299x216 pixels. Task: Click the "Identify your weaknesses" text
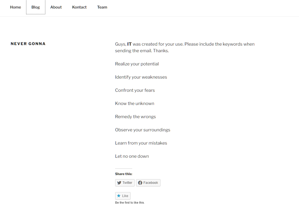pyautogui.click(x=141, y=77)
